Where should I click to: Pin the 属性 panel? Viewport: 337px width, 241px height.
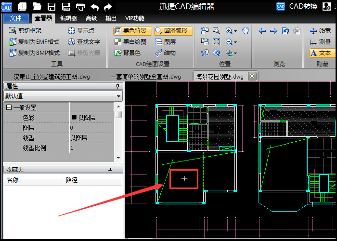click(117, 86)
